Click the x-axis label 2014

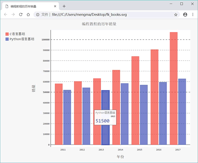[120, 149]
